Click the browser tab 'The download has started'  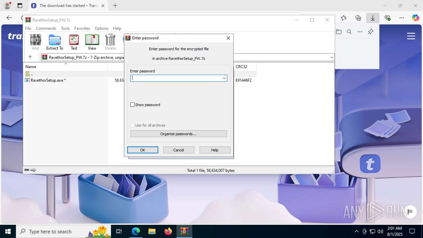[x=68, y=6]
